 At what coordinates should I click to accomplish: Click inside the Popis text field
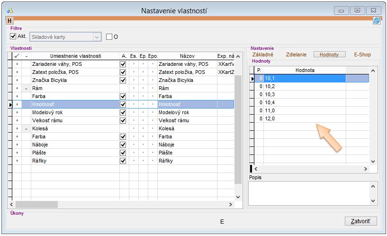[x=308, y=192]
